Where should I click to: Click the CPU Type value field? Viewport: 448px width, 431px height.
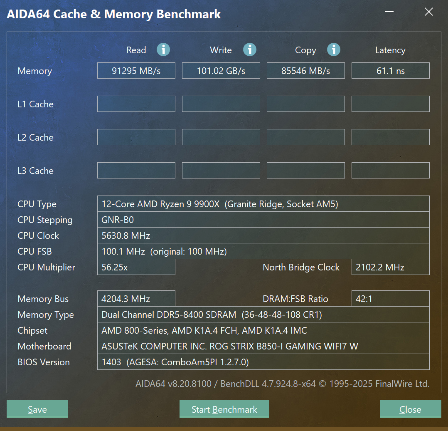pos(263,204)
